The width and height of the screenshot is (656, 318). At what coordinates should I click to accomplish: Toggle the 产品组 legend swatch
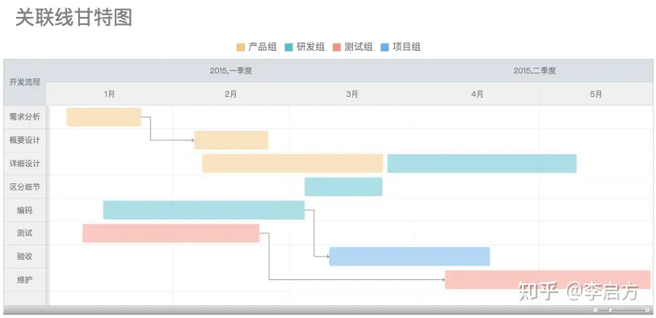point(241,47)
